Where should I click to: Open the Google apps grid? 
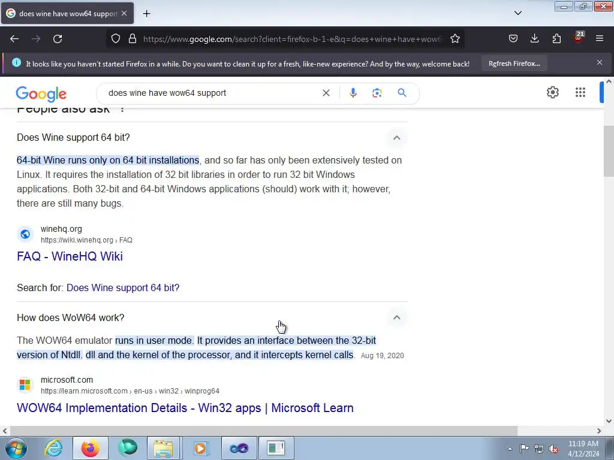point(580,92)
